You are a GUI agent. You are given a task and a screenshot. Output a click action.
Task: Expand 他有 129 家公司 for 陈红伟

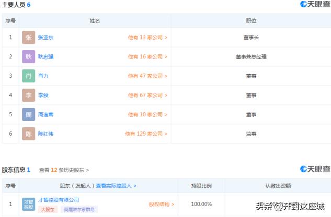point(146,134)
